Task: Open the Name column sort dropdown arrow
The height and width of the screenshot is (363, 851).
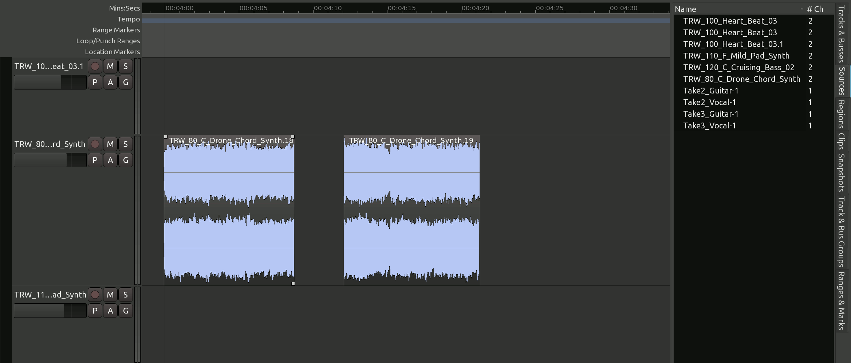Action: [x=801, y=9]
